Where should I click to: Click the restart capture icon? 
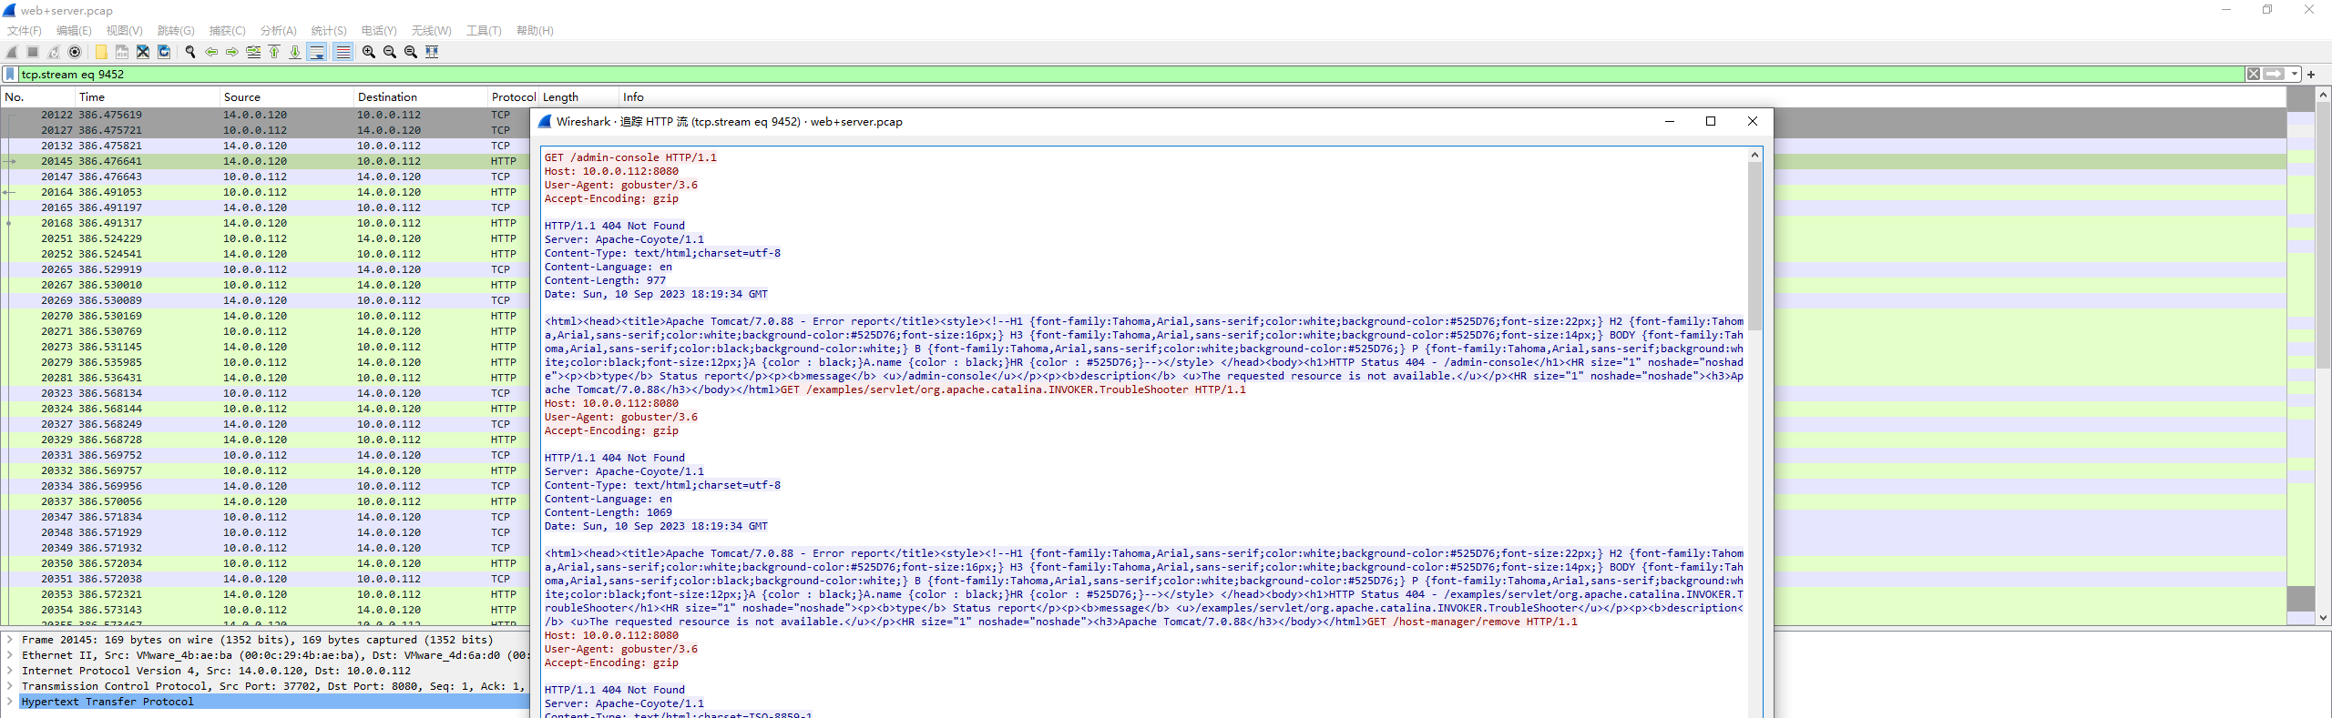pyautogui.click(x=54, y=52)
